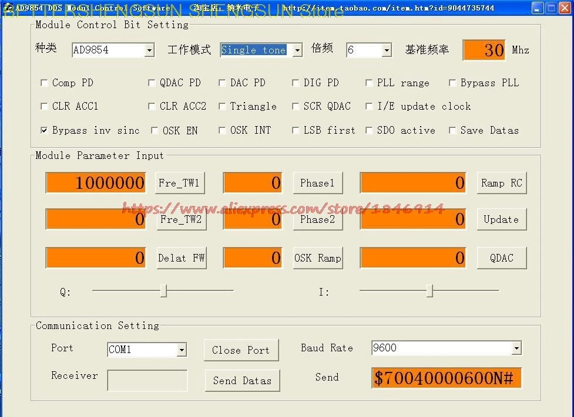Click the Fre_TW2 value field
The image size is (574, 417).
click(96, 219)
